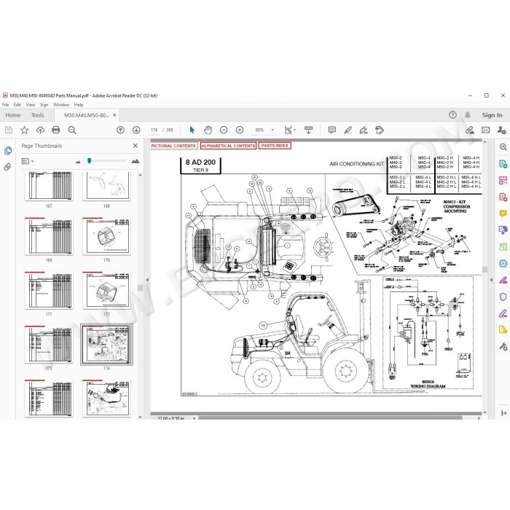Viewport: 510px width, 510px height.
Task: Select page 169 thumbnail
Action: [49, 236]
